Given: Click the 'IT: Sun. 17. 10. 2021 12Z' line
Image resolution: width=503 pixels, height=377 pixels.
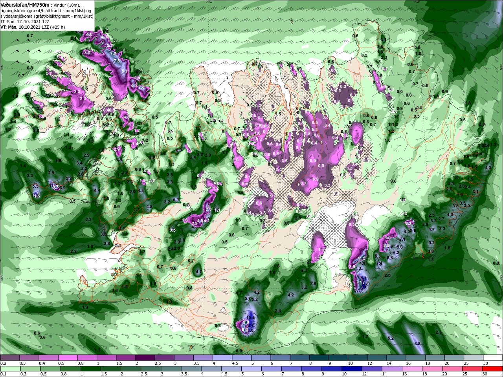Looking at the screenshot, I should [x=25, y=22].
